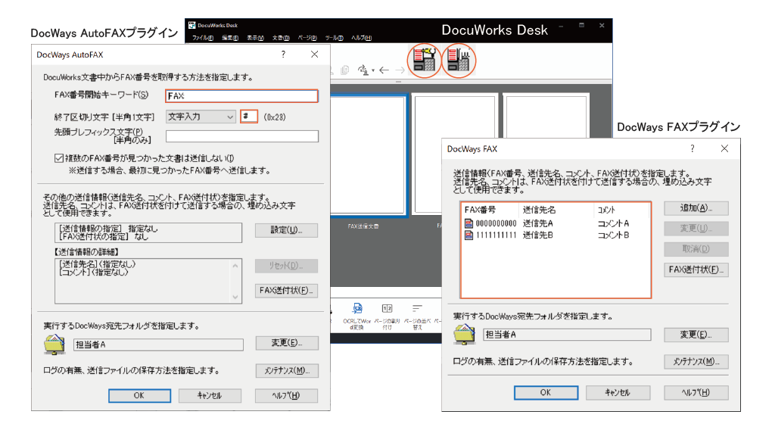Click scroll down arrow in 送信情報の詳細 box
This screenshot has width=772, height=424.
tap(235, 297)
